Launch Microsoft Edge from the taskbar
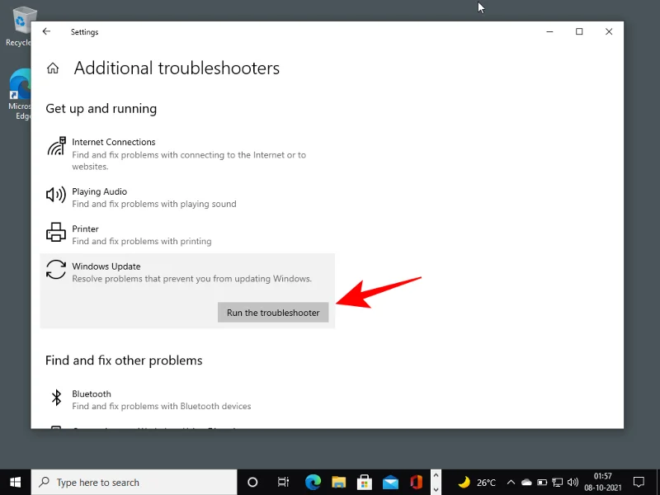Screen dimensions: 660x495 pyautogui.click(x=312, y=482)
